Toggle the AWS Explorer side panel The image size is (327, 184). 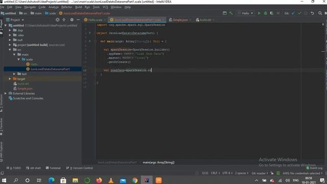(x=2, y=152)
